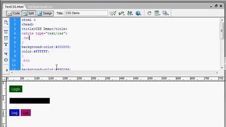Click the Open documents icon in coding toolbar
226x127 pixels.
click(x=6, y=22)
